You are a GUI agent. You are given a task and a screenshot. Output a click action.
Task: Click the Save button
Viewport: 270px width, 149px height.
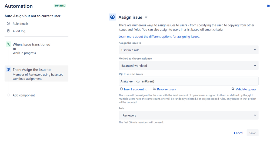tap(252, 133)
